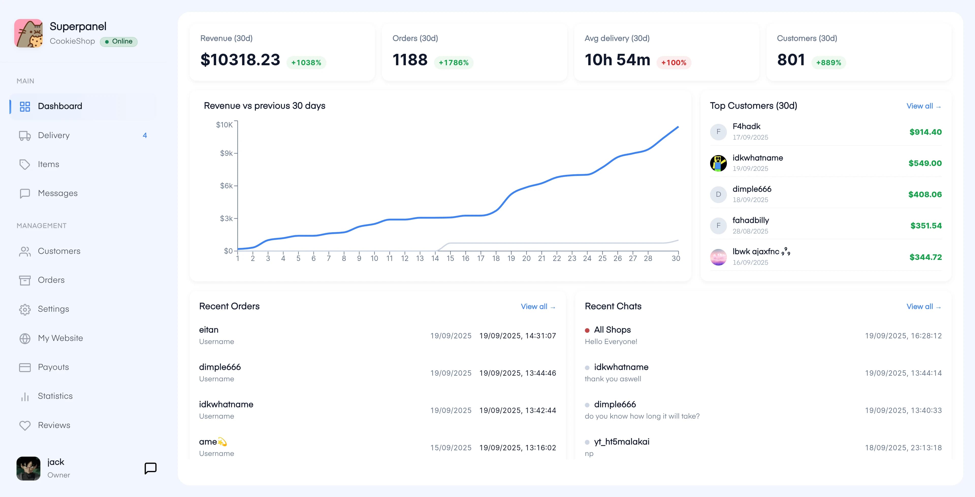Select Messages in the sidebar menu
This screenshot has height=497, width=975.
(58, 193)
